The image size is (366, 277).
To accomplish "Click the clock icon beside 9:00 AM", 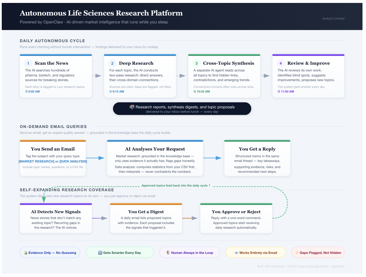I will pyautogui.click(x=26, y=91).
